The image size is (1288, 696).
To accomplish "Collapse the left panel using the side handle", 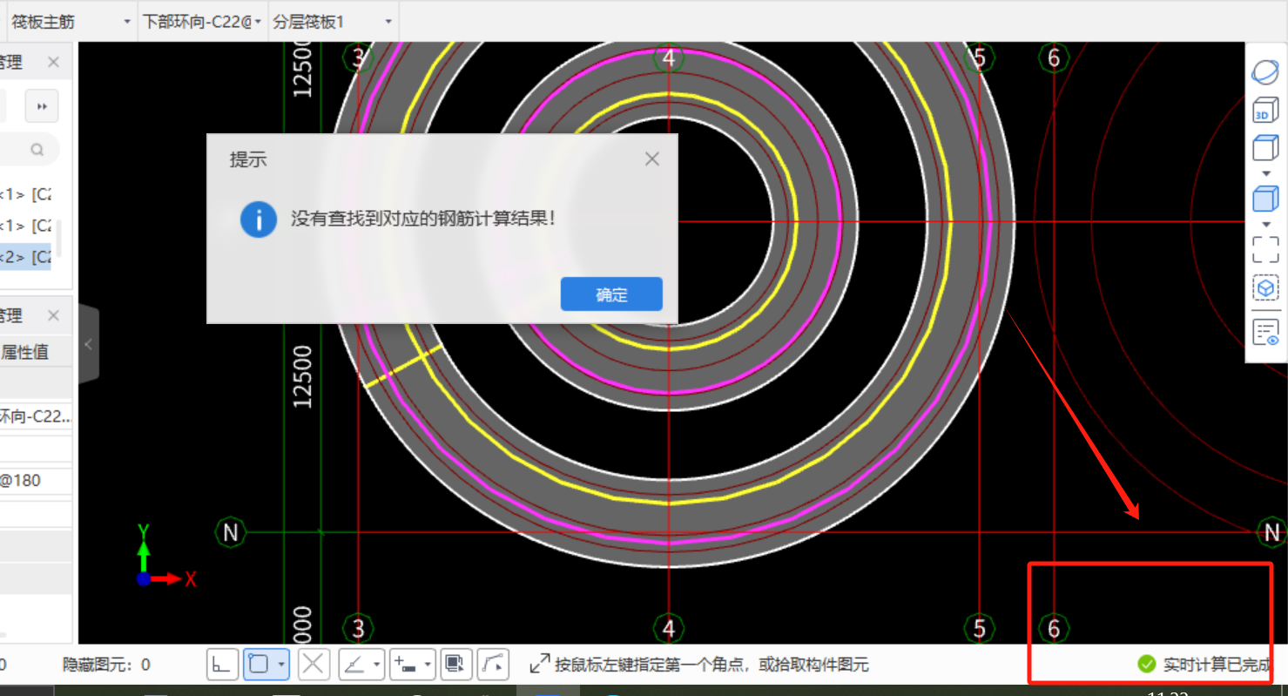I will point(89,344).
